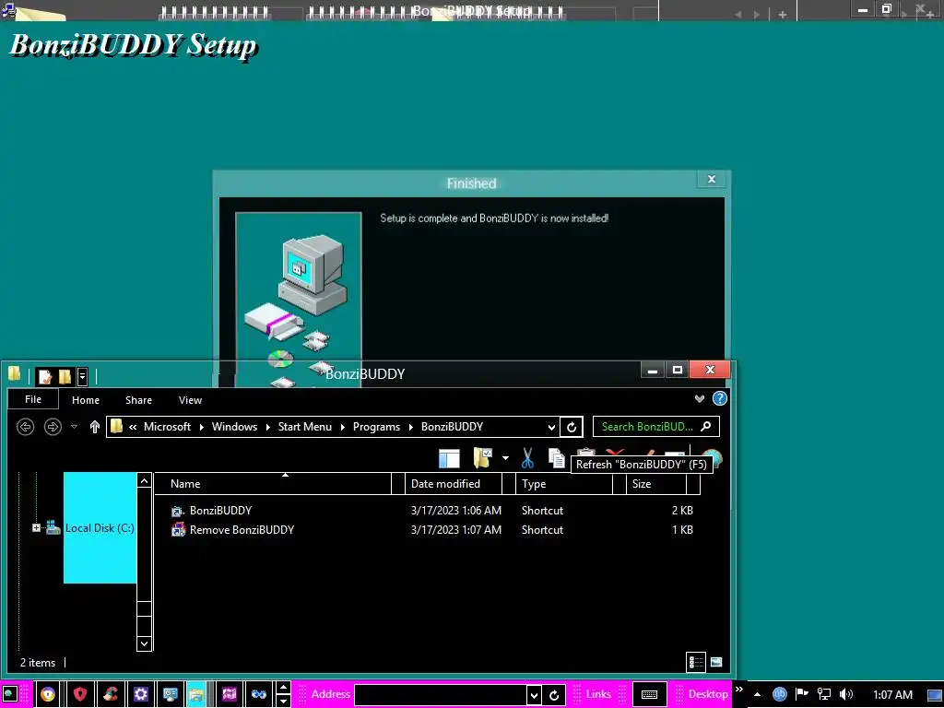The image size is (944, 708).
Task: Click the search magnifier icon in the Explorer search box
Action: coord(706,426)
